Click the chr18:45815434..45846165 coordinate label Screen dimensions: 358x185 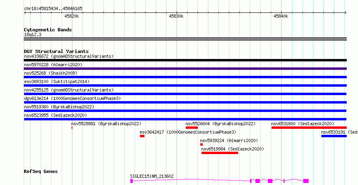coord(53,9)
